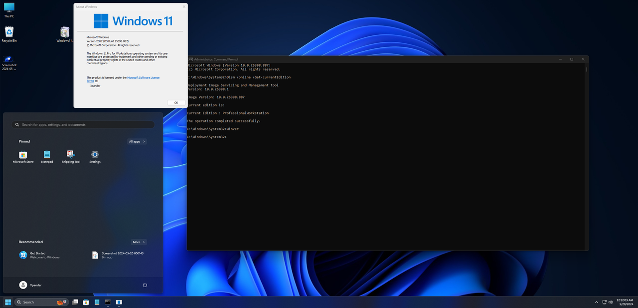Open the Xpander user account menu

click(30, 285)
